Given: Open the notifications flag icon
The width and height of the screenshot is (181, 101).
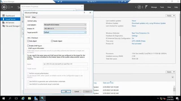Looking at the screenshot, I should 146,7.
